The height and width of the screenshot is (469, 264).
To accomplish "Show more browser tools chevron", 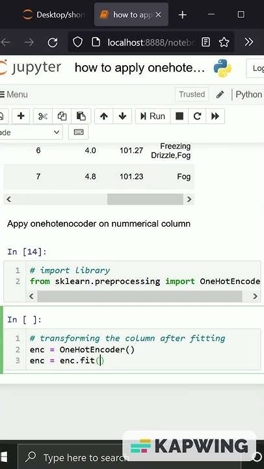I will coord(249,42).
